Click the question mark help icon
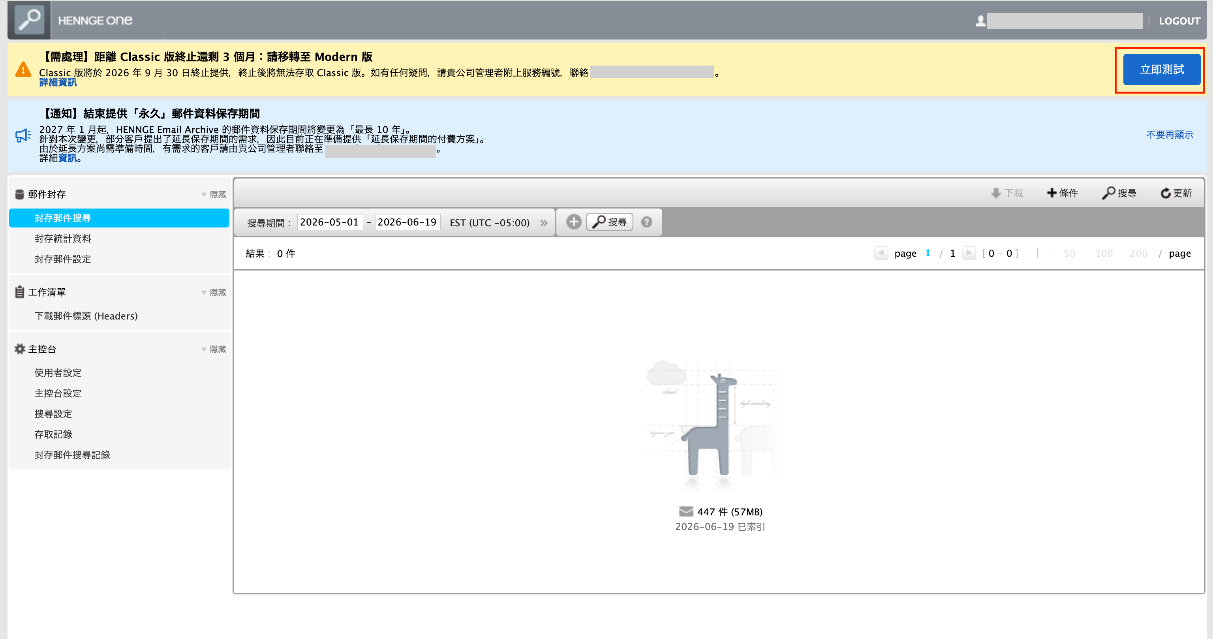Viewport: 1213px width, 639px height. click(x=646, y=222)
